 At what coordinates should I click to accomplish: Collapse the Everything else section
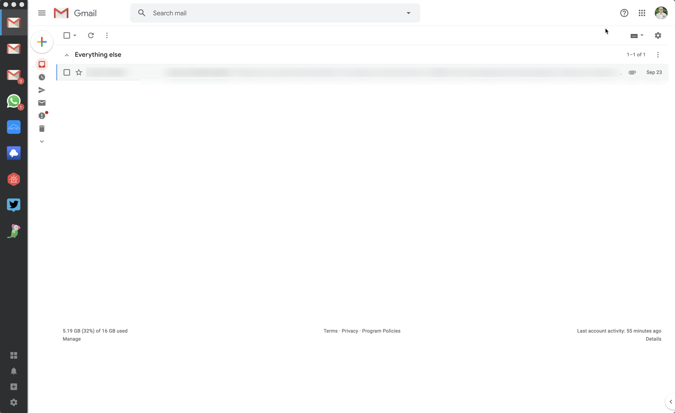tap(67, 55)
